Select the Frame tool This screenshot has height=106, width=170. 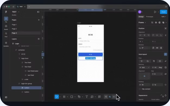pyautogui.click(x=64, y=97)
